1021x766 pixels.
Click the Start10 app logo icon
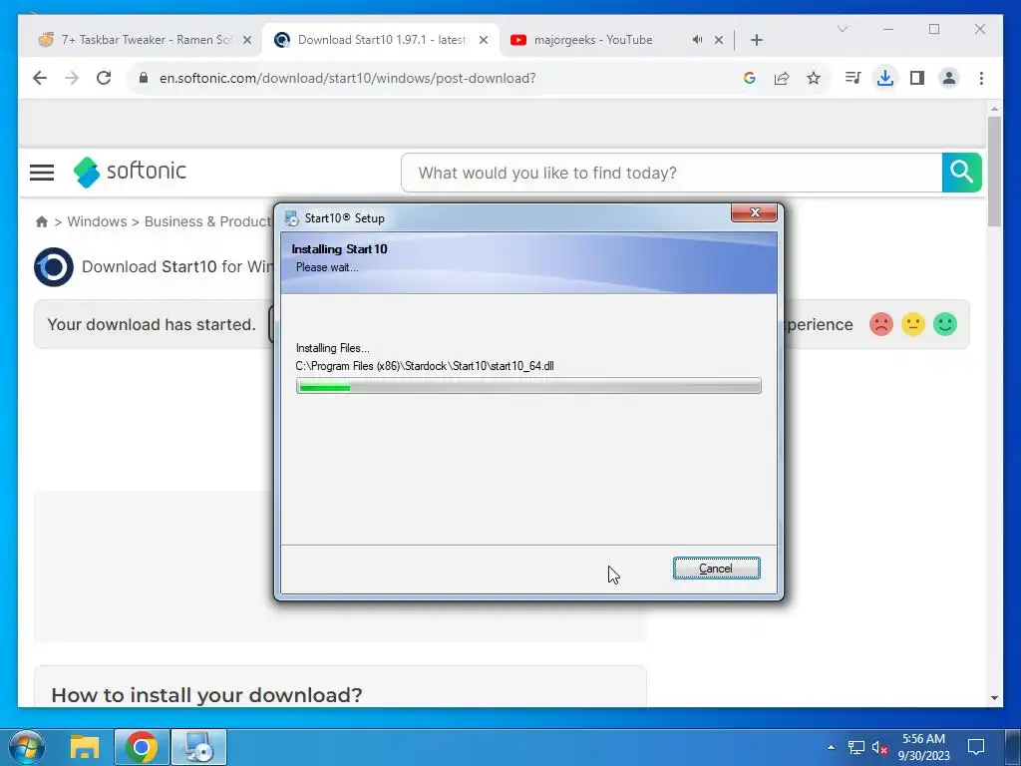[x=54, y=267]
